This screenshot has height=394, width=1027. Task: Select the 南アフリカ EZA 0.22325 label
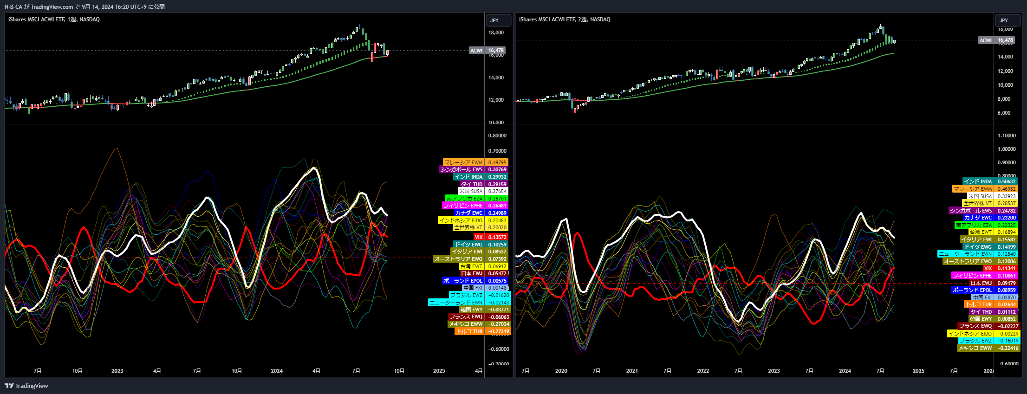[986, 225]
